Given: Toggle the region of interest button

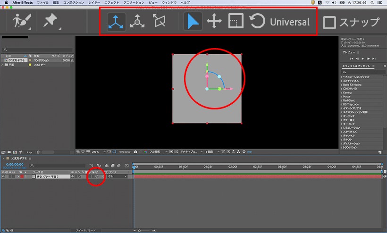Looking at the screenshot, I should [x=171, y=152].
